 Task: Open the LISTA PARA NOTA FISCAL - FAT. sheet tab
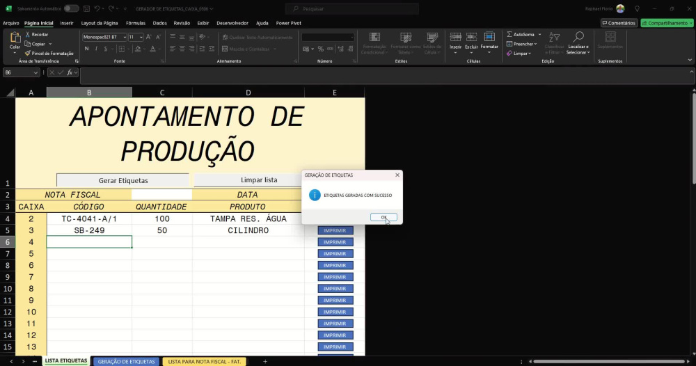click(204, 362)
